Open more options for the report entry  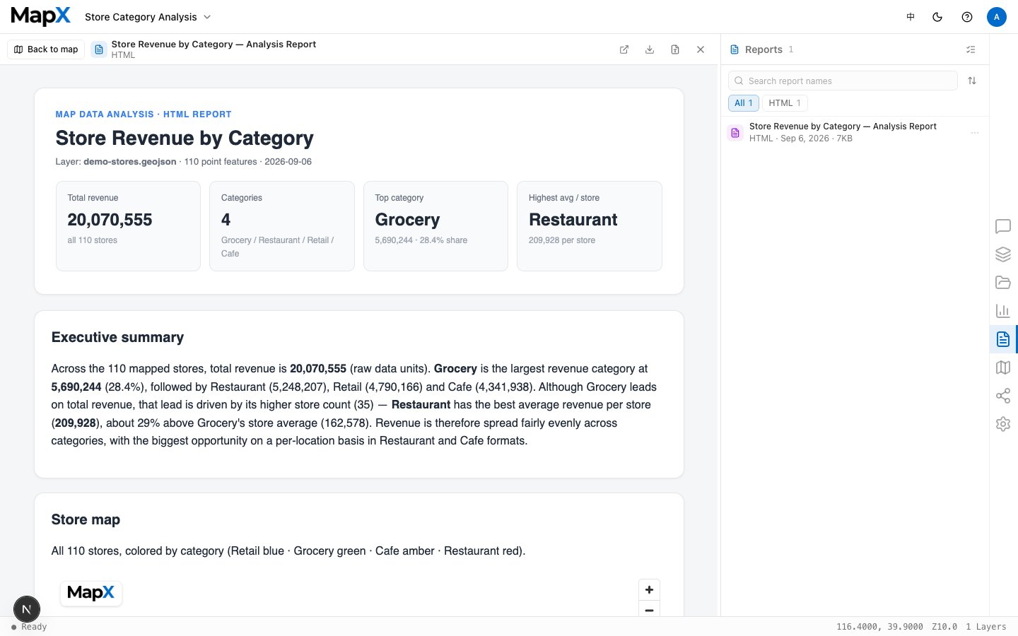(x=975, y=132)
